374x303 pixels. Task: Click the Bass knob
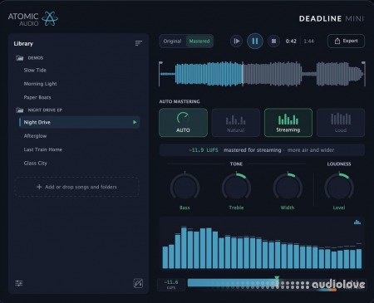click(185, 188)
